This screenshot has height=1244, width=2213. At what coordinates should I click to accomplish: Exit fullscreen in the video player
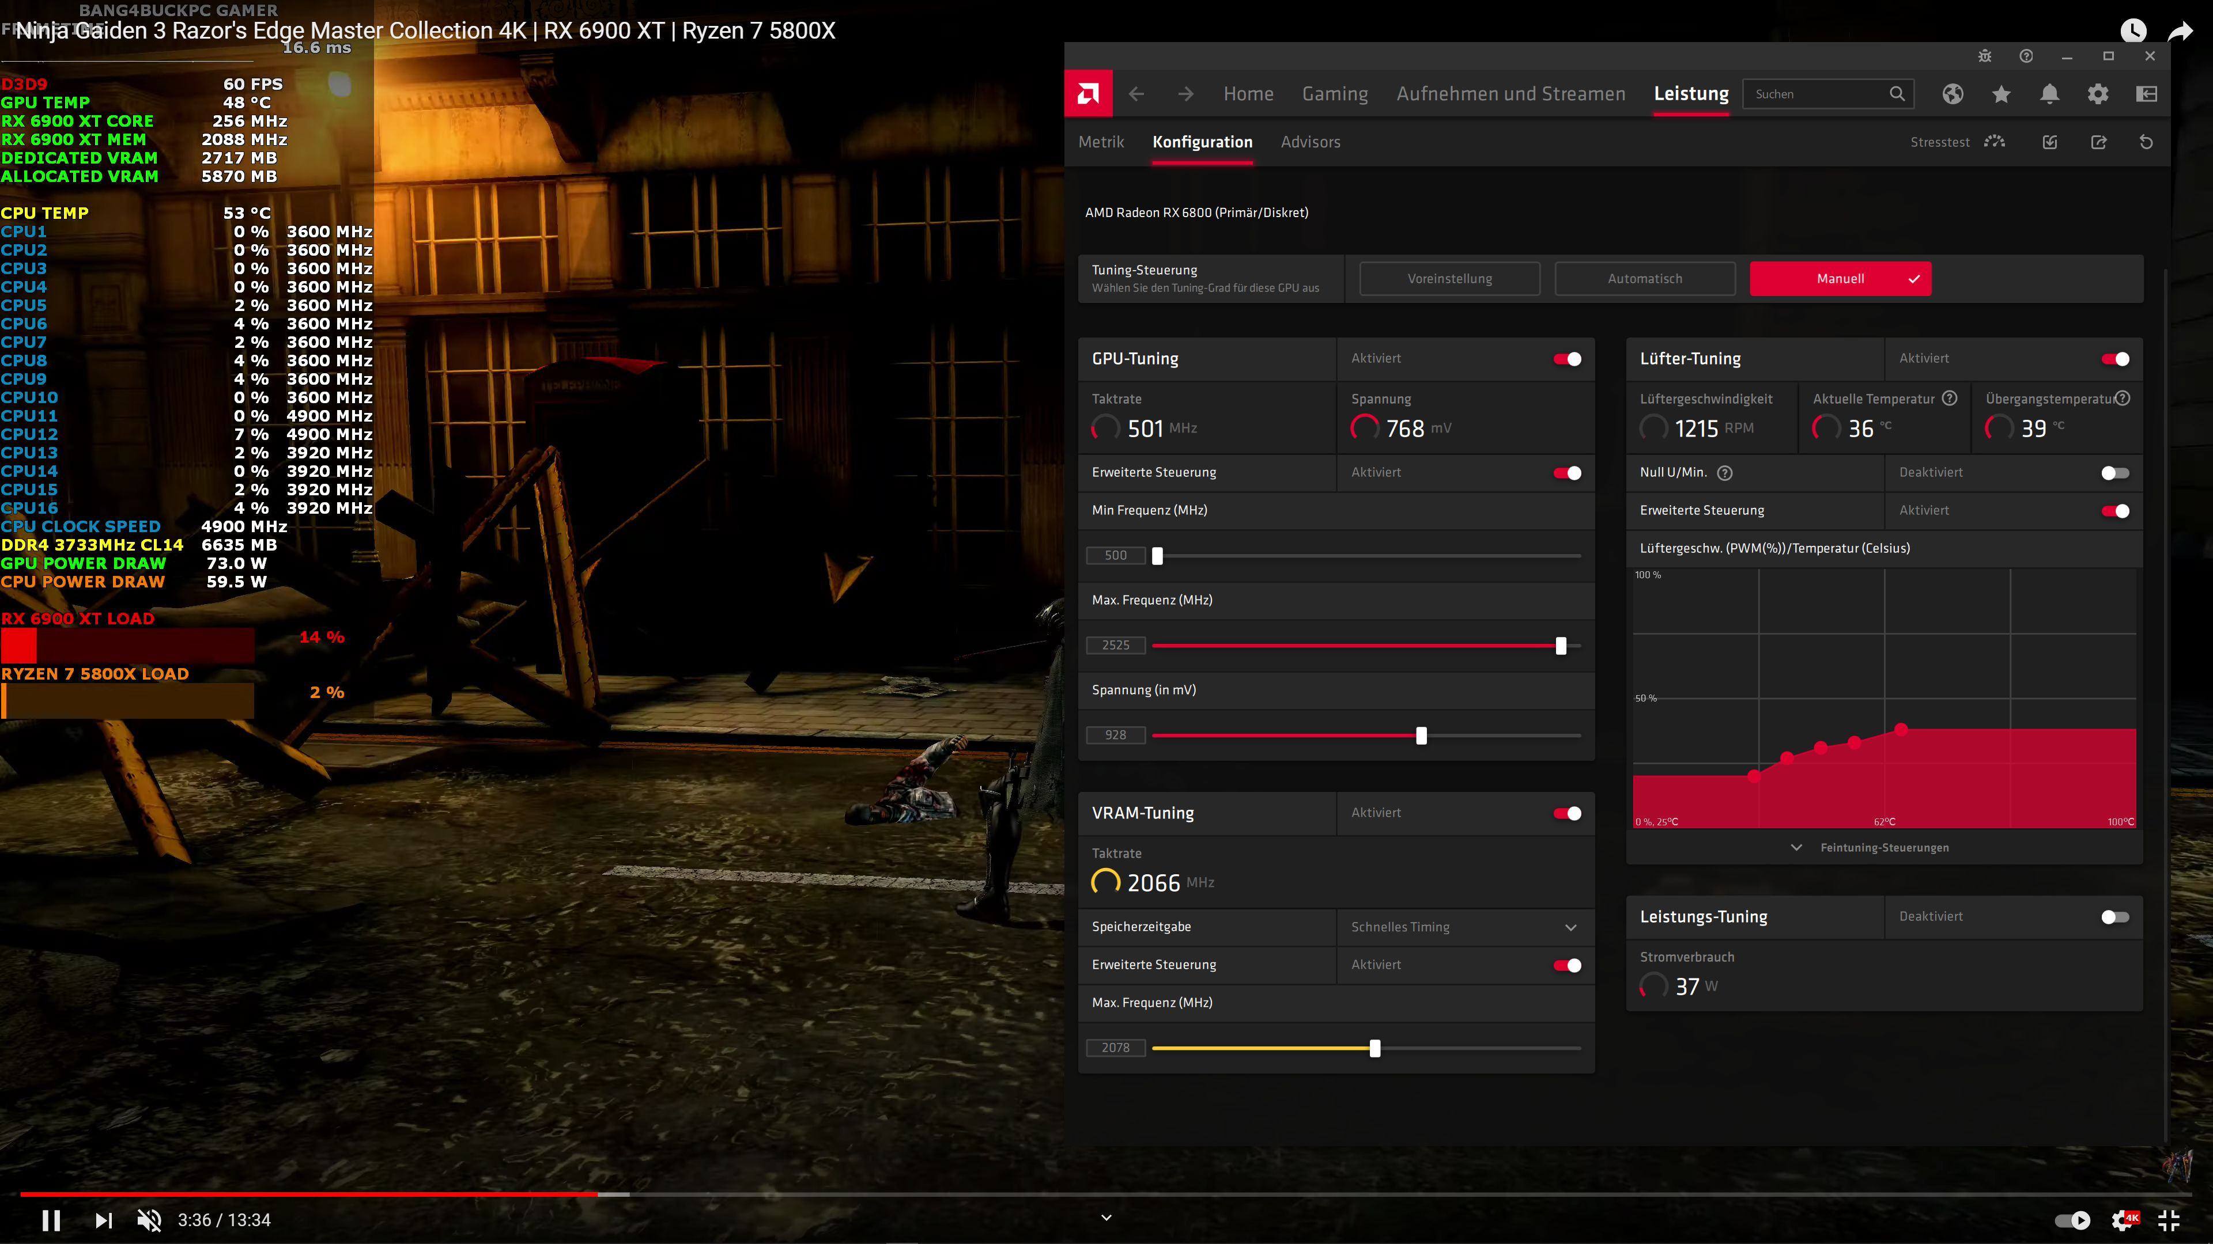tap(2169, 1220)
